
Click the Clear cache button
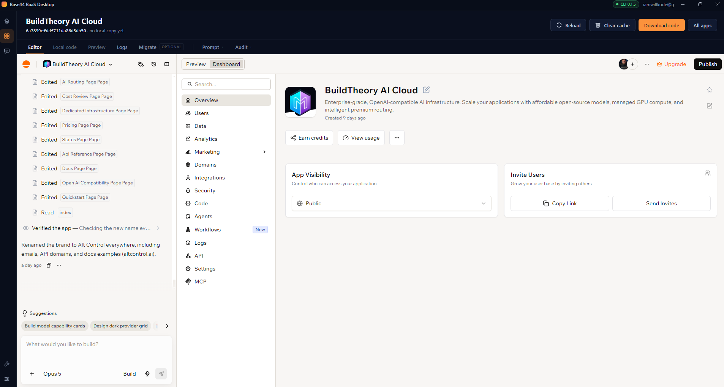click(612, 25)
